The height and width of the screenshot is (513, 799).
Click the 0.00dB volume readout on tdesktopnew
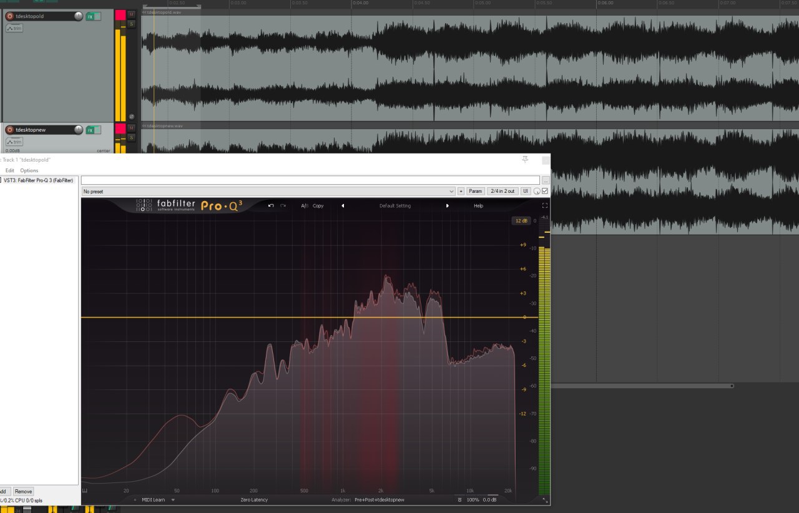(x=12, y=150)
